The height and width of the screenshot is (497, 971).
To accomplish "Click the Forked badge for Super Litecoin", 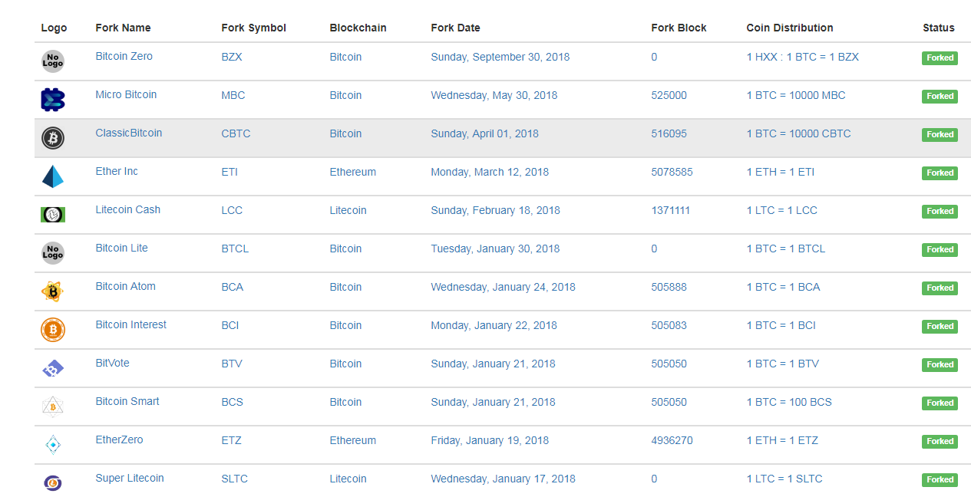I will coord(940,479).
